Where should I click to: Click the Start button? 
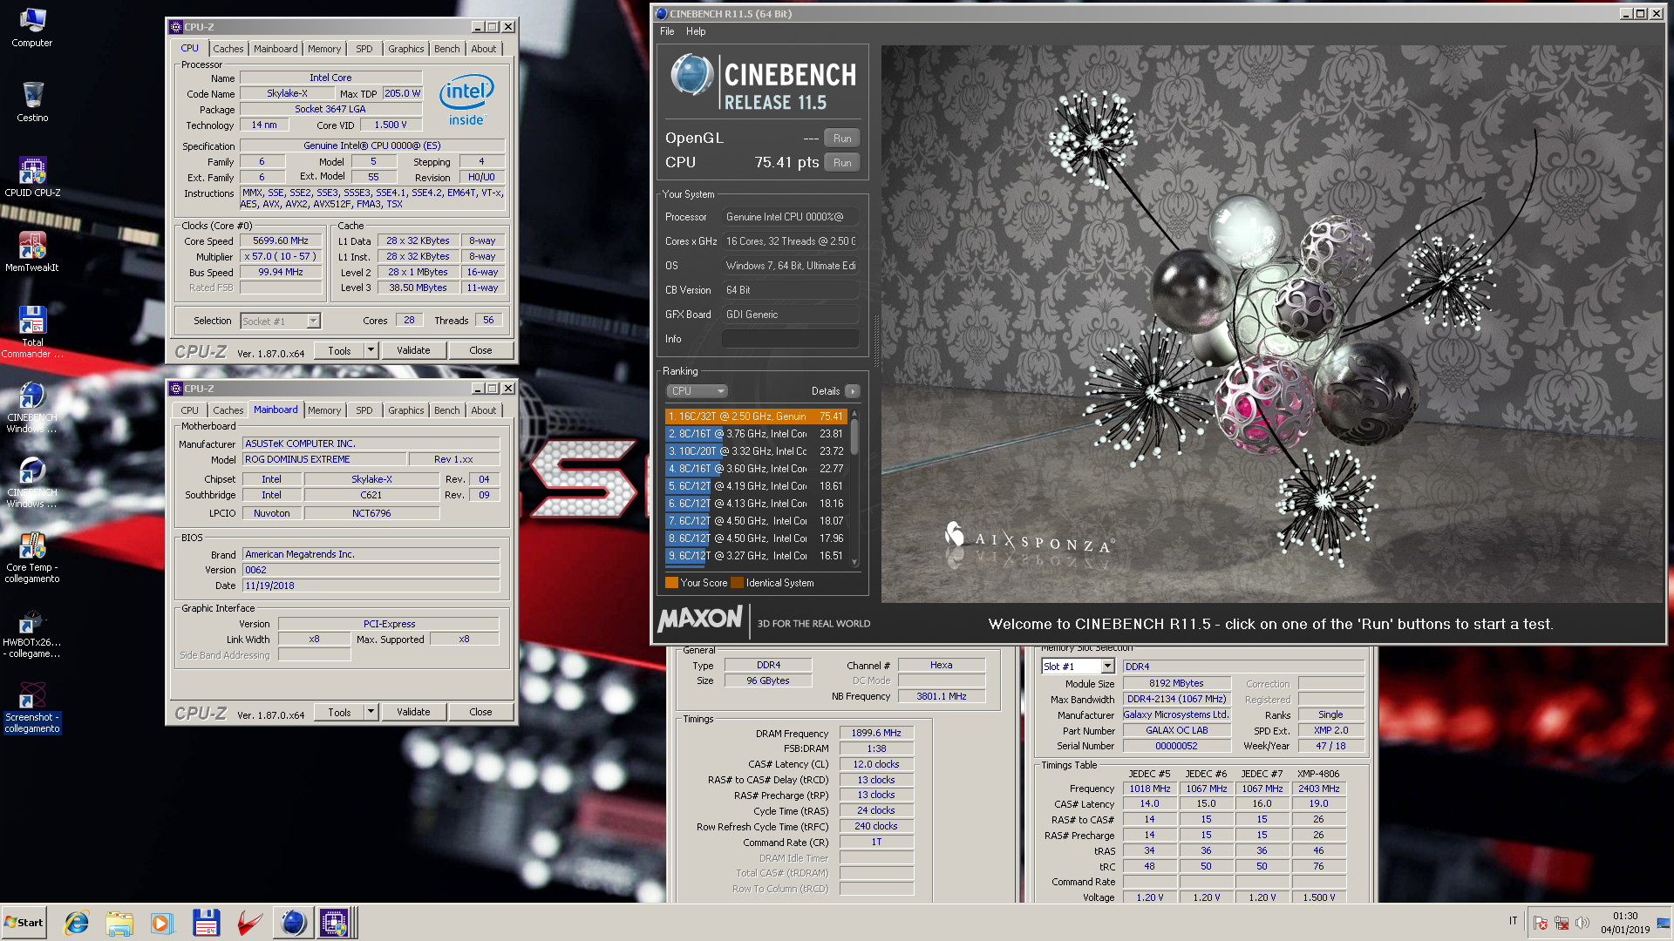tap(24, 923)
